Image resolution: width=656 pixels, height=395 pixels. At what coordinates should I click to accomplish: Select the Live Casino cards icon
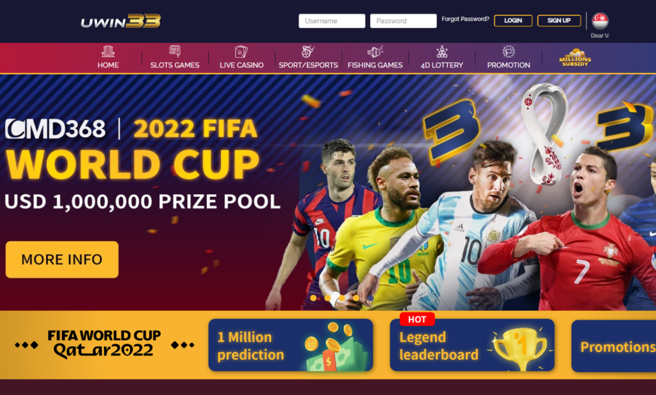242,51
